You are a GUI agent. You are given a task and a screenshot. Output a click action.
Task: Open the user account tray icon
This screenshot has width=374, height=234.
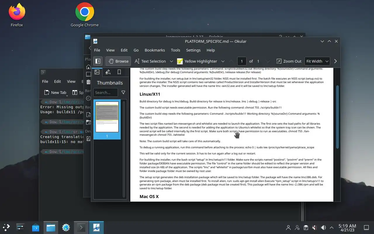click(x=288, y=228)
